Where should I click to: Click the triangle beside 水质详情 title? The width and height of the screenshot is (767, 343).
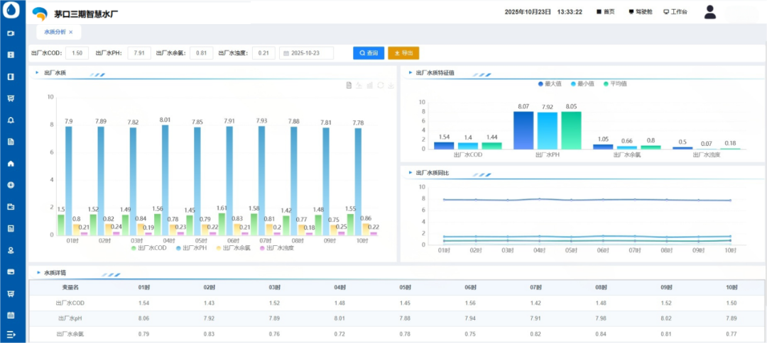(x=37, y=272)
